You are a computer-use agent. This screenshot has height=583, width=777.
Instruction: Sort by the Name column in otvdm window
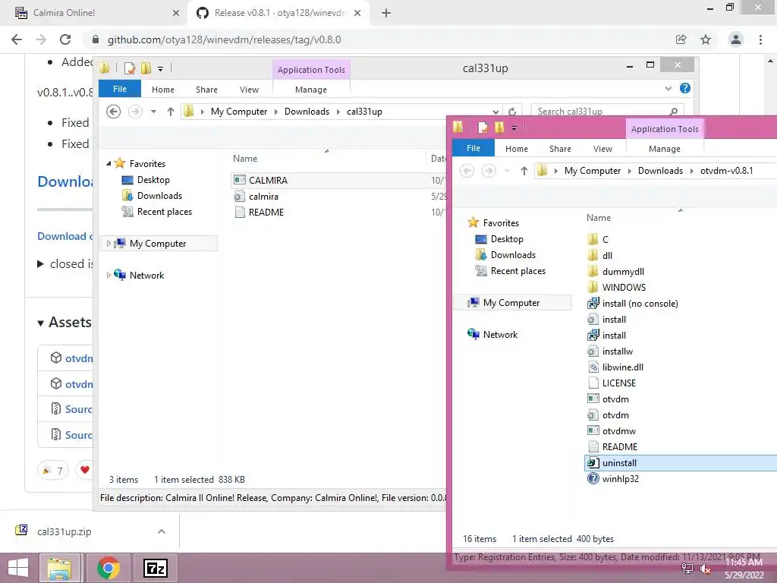pos(599,218)
